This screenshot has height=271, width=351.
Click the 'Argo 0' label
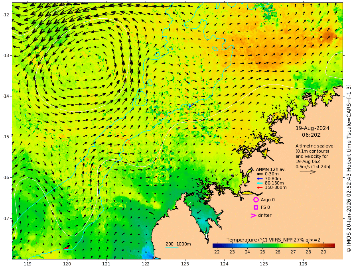click(268, 200)
